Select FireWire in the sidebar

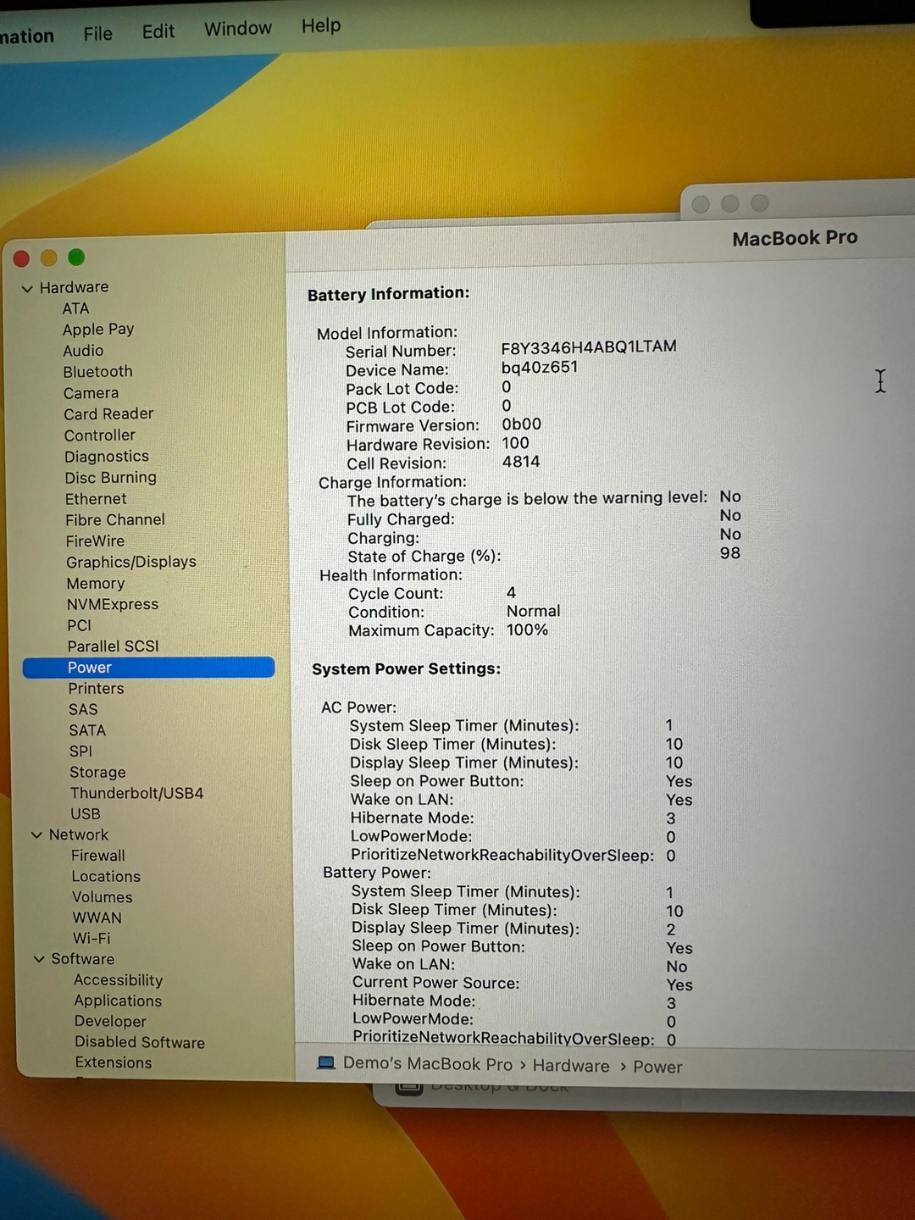(95, 541)
